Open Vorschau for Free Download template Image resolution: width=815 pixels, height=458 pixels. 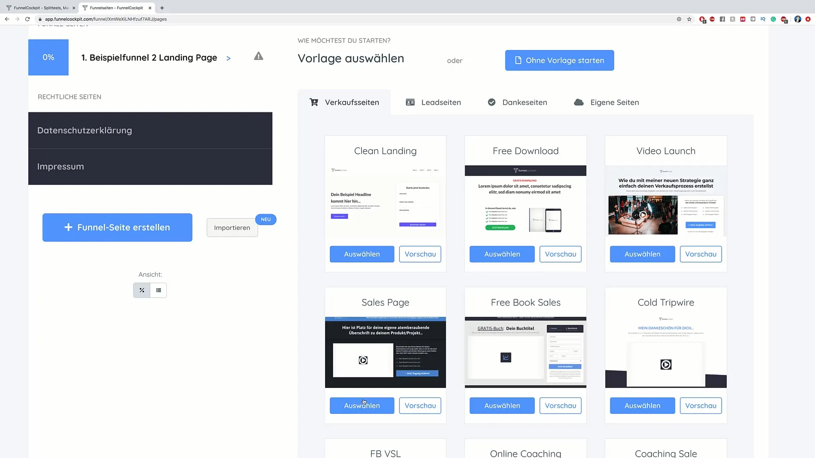point(560,254)
